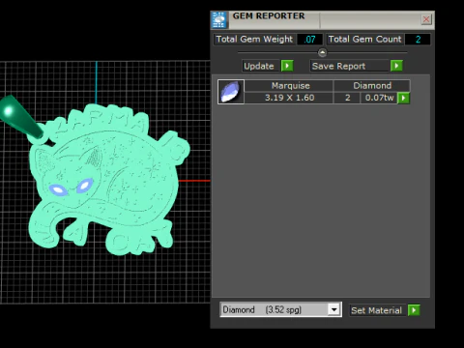This screenshot has width=464, height=348.
Task: Click the 3.19 X 1.60 size cell
Action: tap(289, 98)
